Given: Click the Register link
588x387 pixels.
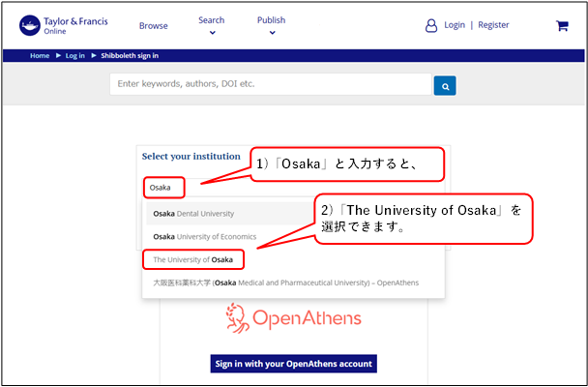Looking at the screenshot, I should [x=493, y=25].
